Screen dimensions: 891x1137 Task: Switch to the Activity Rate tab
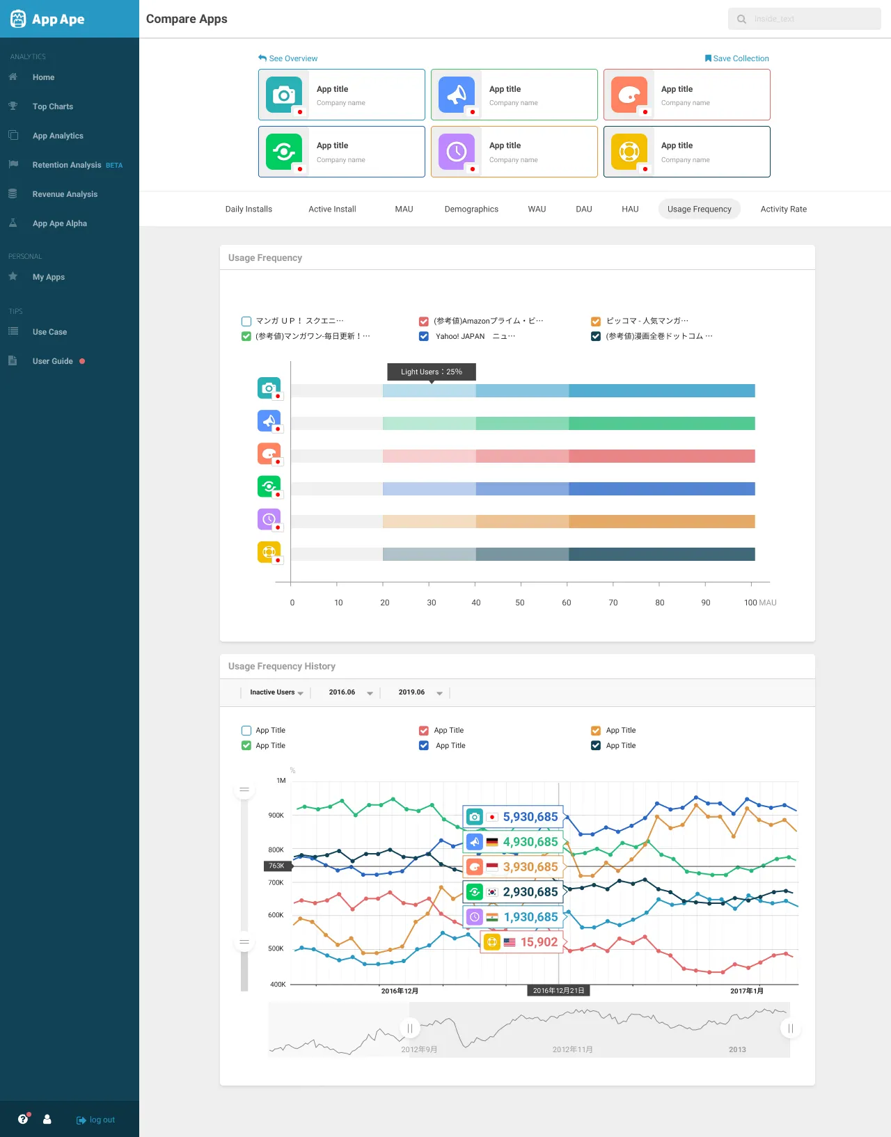pyautogui.click(x=784, y=209)
